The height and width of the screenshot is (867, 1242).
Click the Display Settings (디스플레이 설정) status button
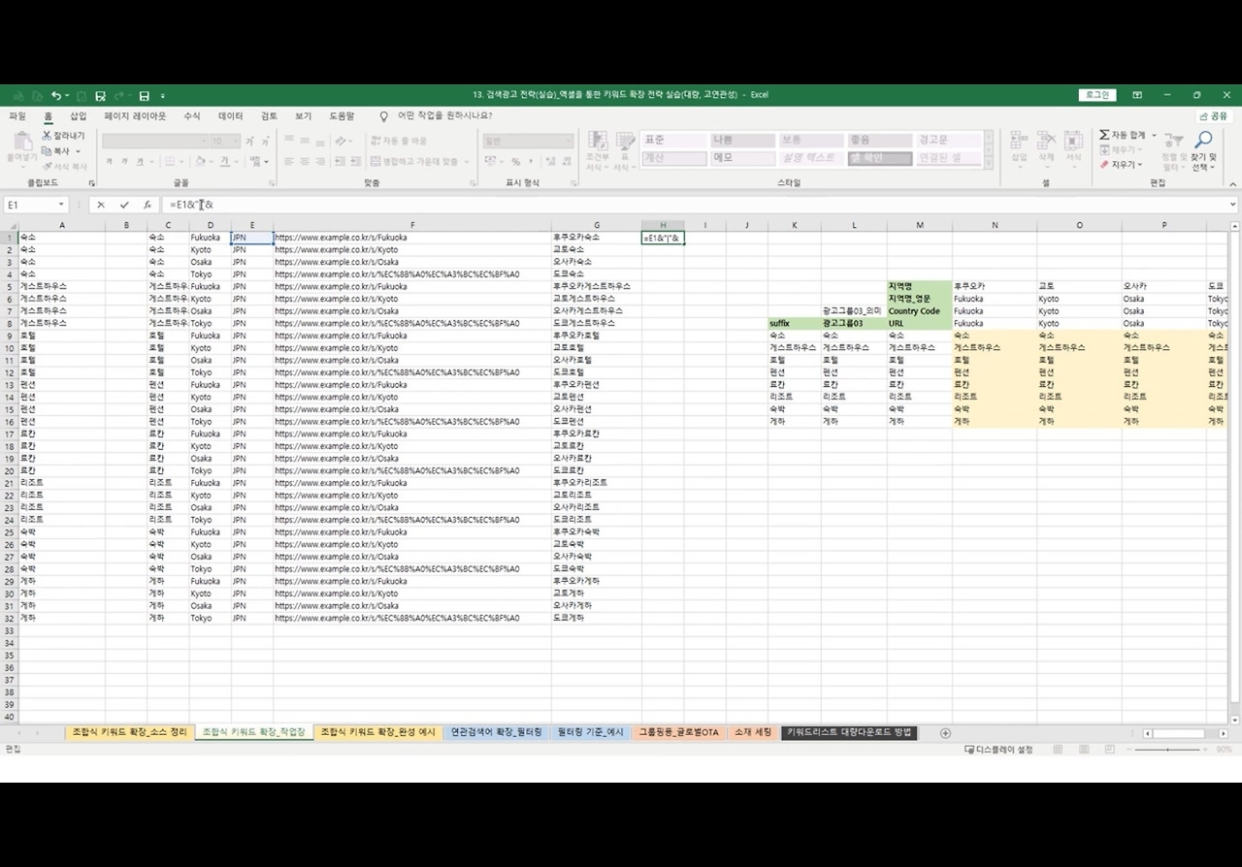998,750
